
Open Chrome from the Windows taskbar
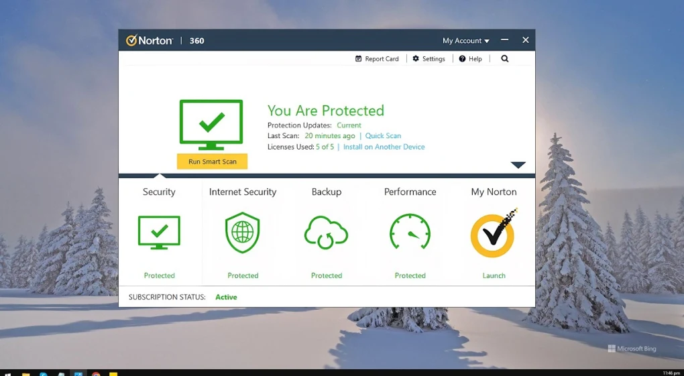(96, 373)
